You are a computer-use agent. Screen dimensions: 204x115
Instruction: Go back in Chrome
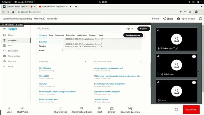pos(4,12)
